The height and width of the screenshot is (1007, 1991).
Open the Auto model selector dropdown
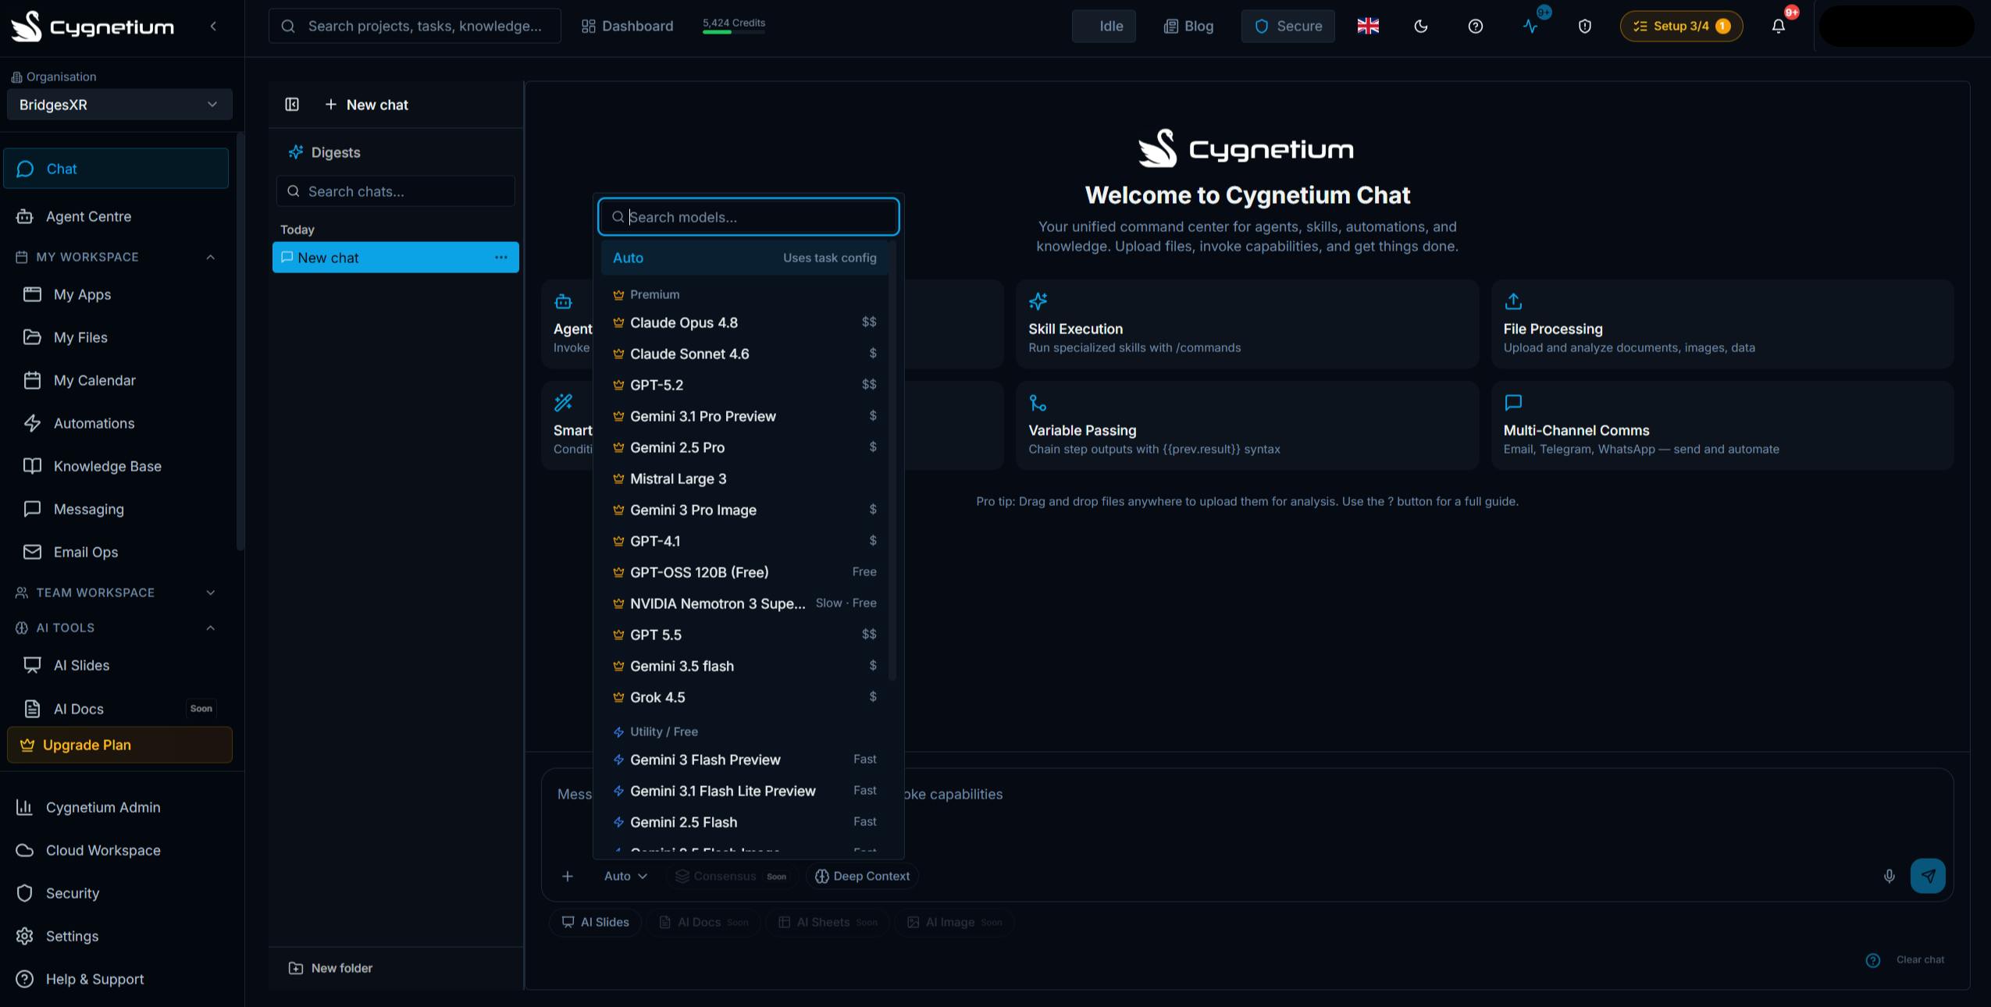625,876
